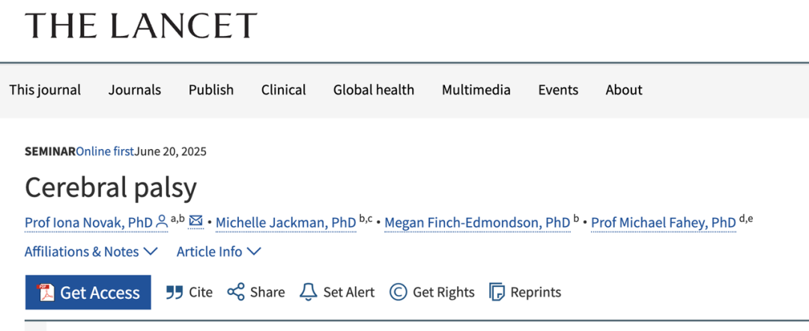Click the Online first link
809x331 pixels.
coord(106,151)
